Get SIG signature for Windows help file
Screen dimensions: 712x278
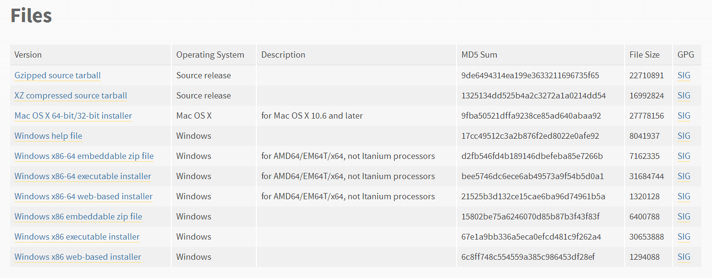(684, 136)
